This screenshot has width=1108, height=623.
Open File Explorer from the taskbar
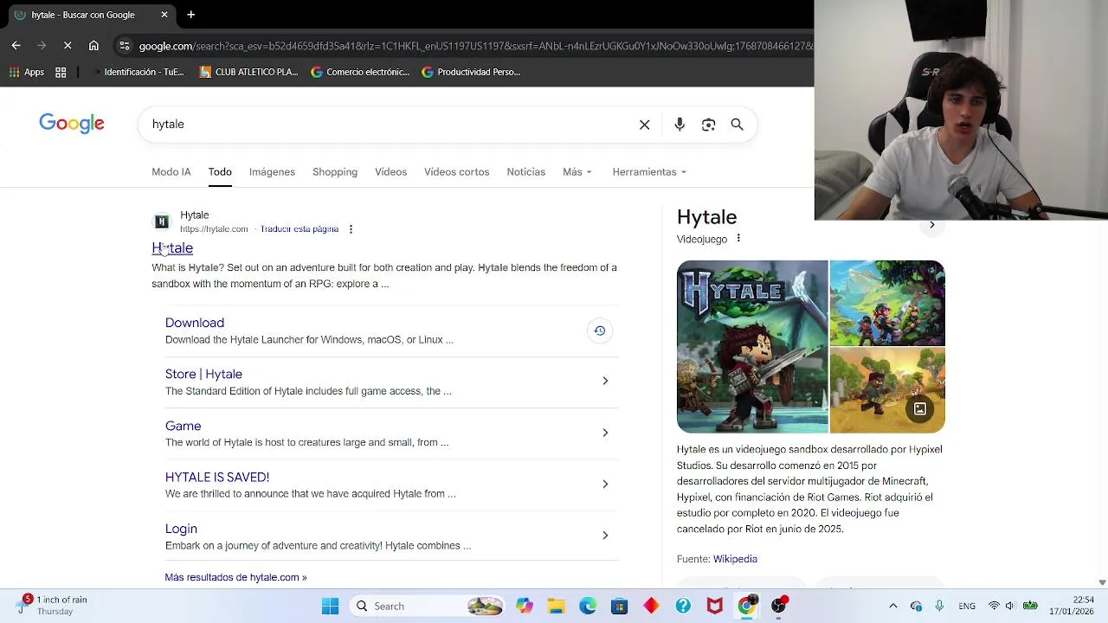556,606
